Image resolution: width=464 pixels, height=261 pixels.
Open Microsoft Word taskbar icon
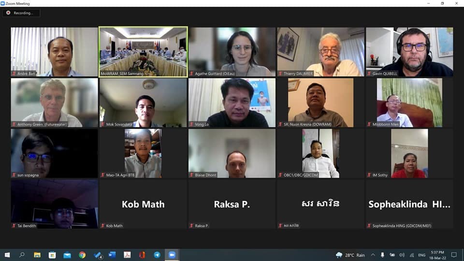[112, 255]
